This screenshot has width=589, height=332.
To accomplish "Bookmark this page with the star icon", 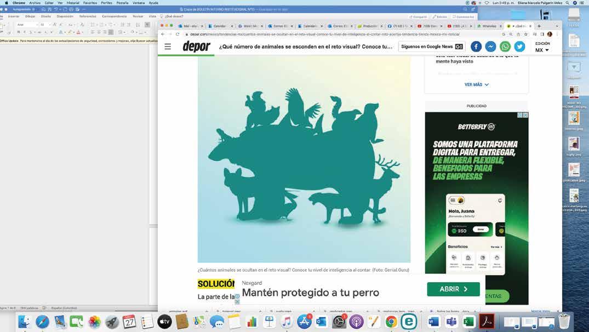I will tap(525, 34).
